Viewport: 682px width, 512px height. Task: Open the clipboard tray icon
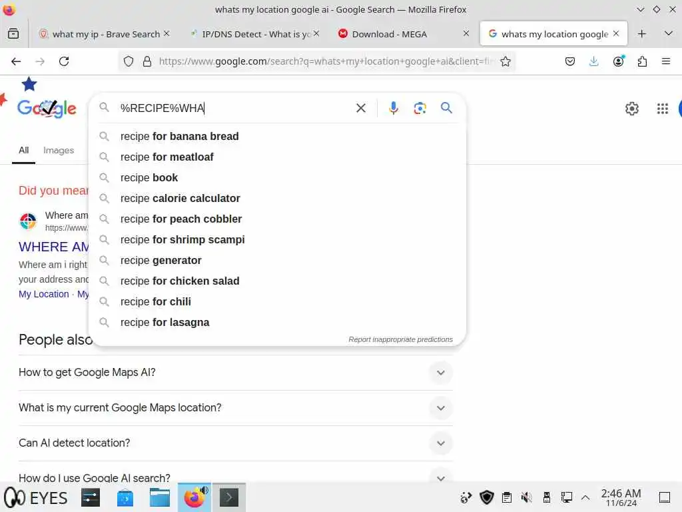(506, 497)
